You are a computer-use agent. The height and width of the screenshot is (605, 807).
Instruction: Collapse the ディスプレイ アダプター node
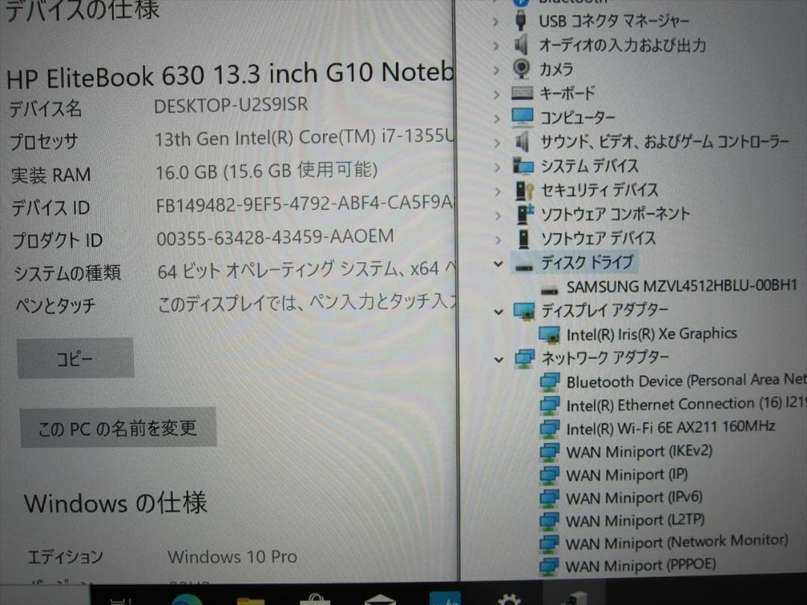pyautogui.click(x=498, y=311)
